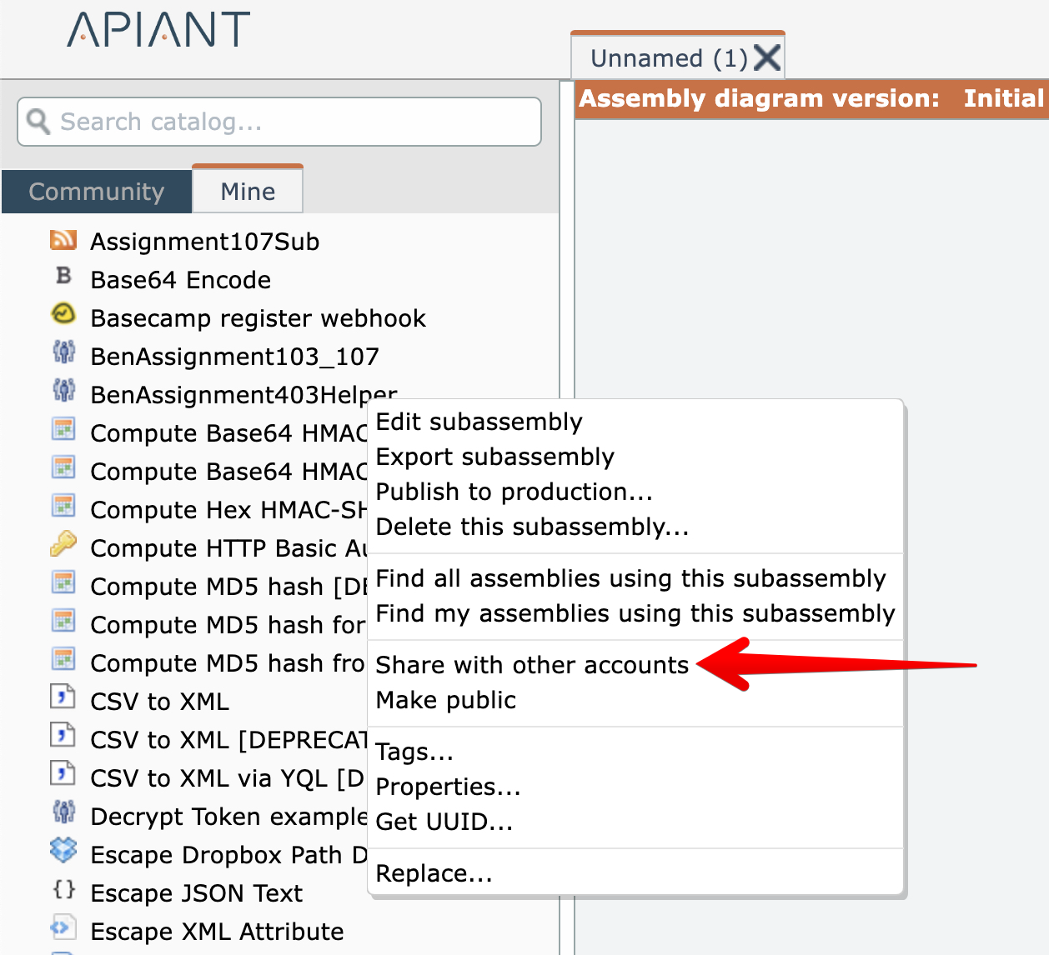Click the document icon next to CSV to XML

pos(63,697)
